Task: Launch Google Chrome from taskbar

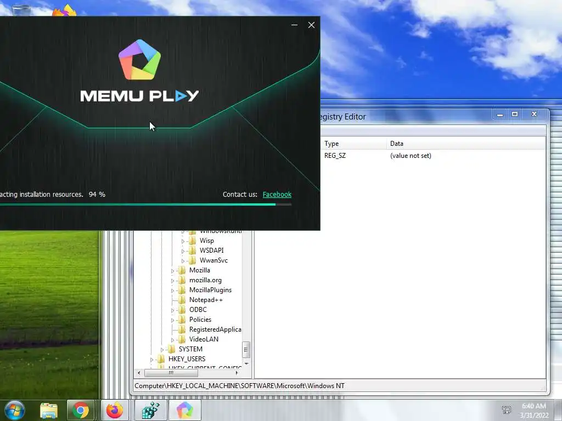Action: [81, 410]
